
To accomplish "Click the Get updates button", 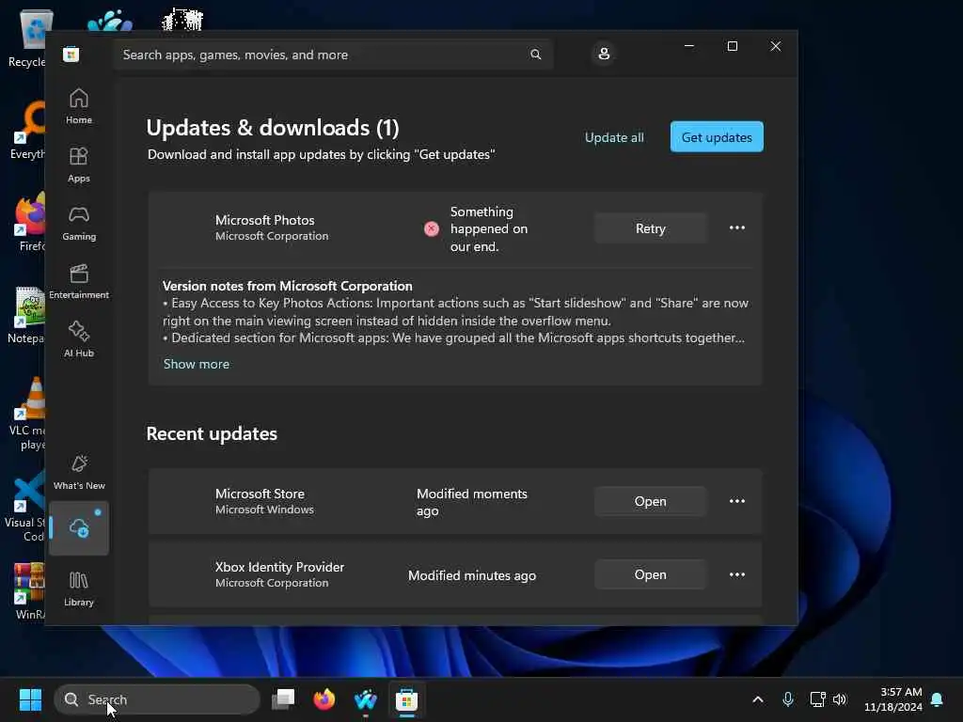I will tap(717, 137).
